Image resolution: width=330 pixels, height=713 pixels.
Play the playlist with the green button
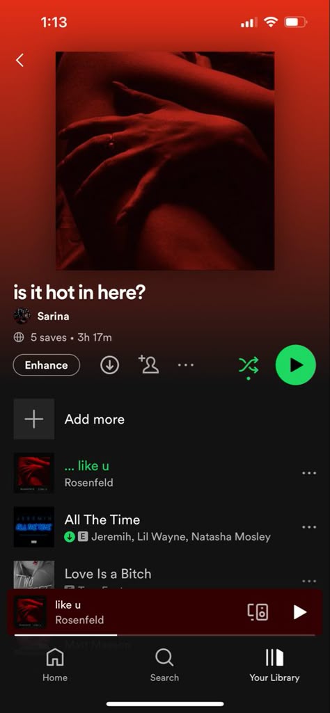pos(295,365)
